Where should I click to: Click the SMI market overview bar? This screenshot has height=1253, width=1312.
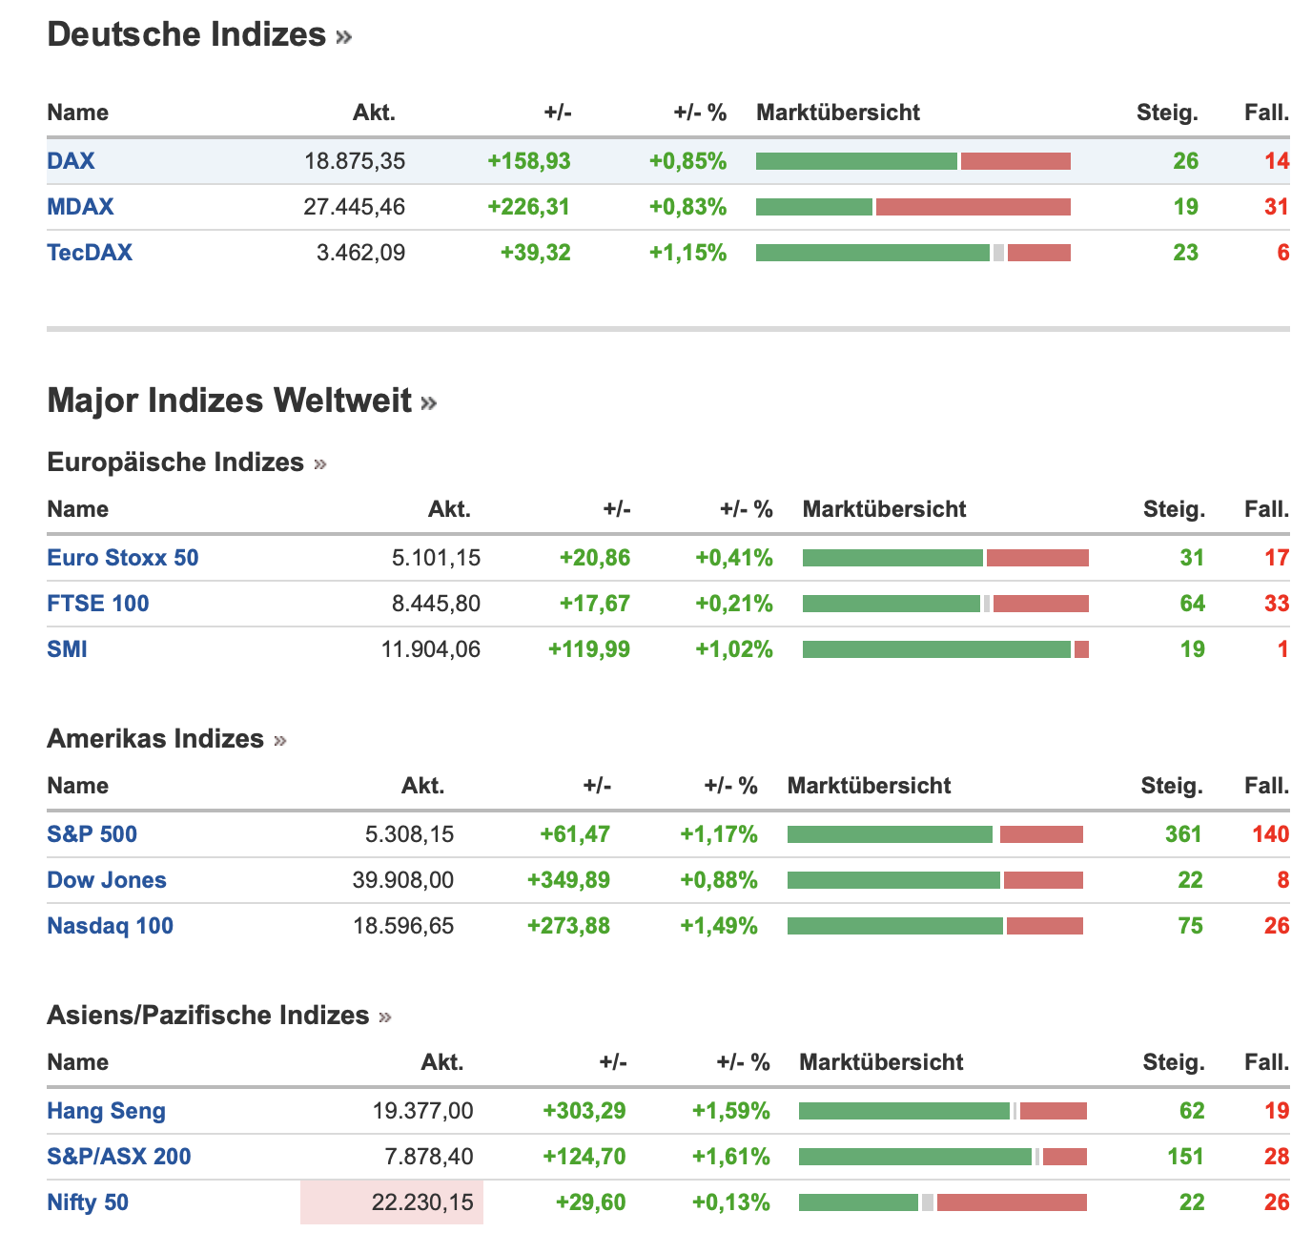945,649
